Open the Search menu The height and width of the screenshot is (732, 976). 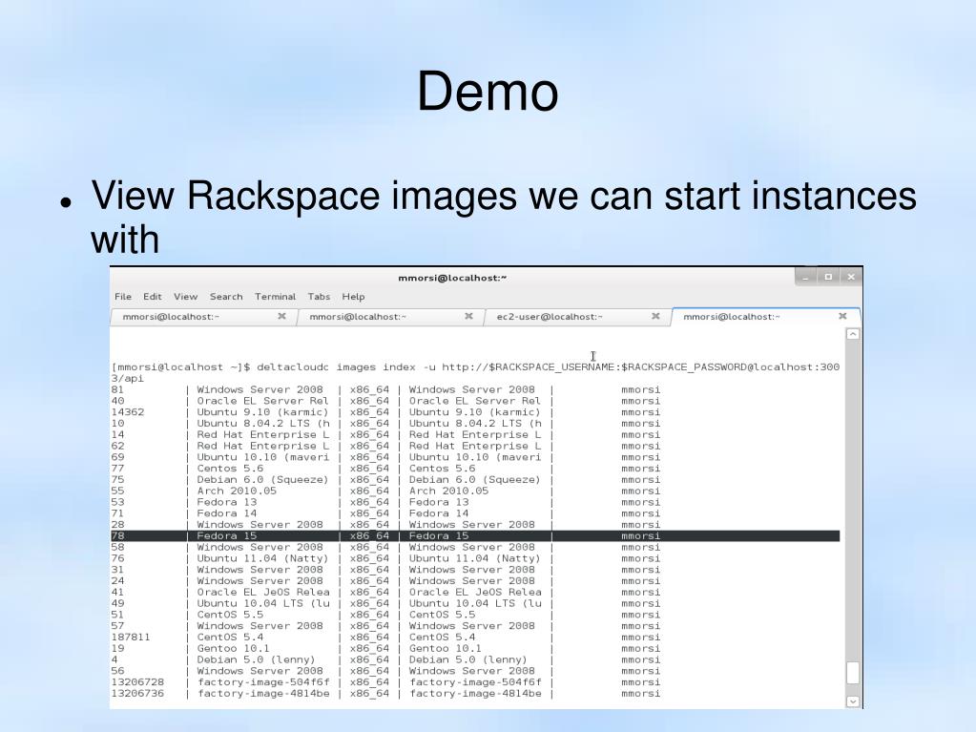coord(226,297)
